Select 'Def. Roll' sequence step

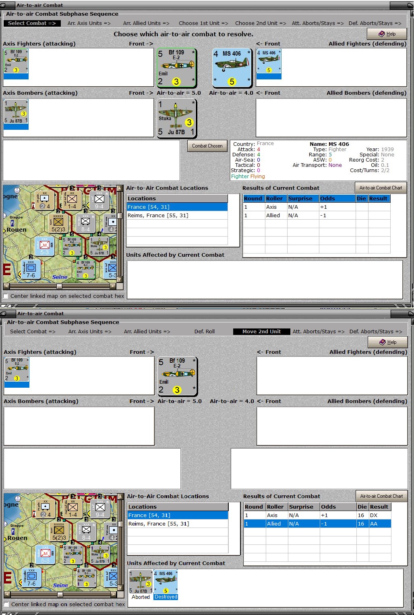click(x=205, y=332)
